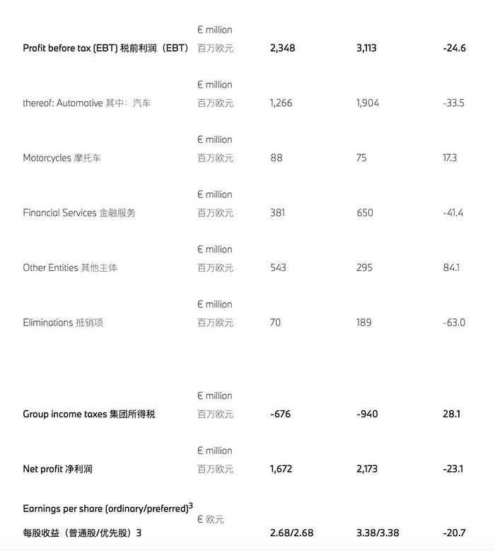This screenshot has height=551, width=495.
Task: Select the 84.1 Other Entities change value
Action: [x=451, y=267]
